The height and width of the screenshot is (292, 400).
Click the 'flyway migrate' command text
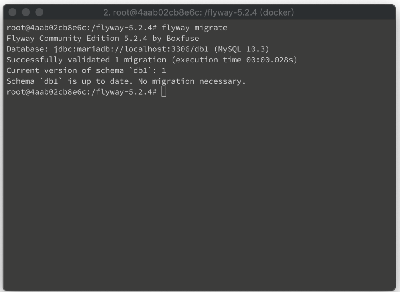point(195,28)
